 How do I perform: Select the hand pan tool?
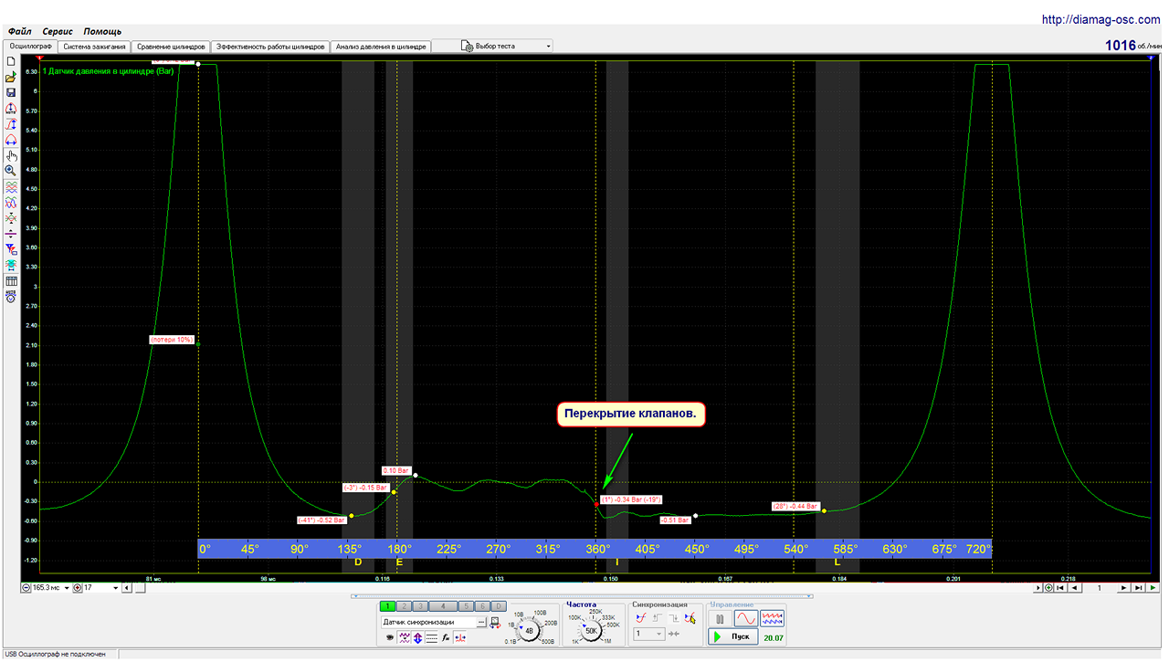pos(10,155)
